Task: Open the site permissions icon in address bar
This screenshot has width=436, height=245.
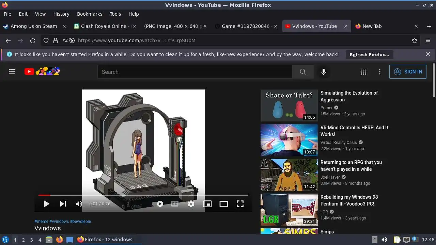Action: [x=65, y=40]
